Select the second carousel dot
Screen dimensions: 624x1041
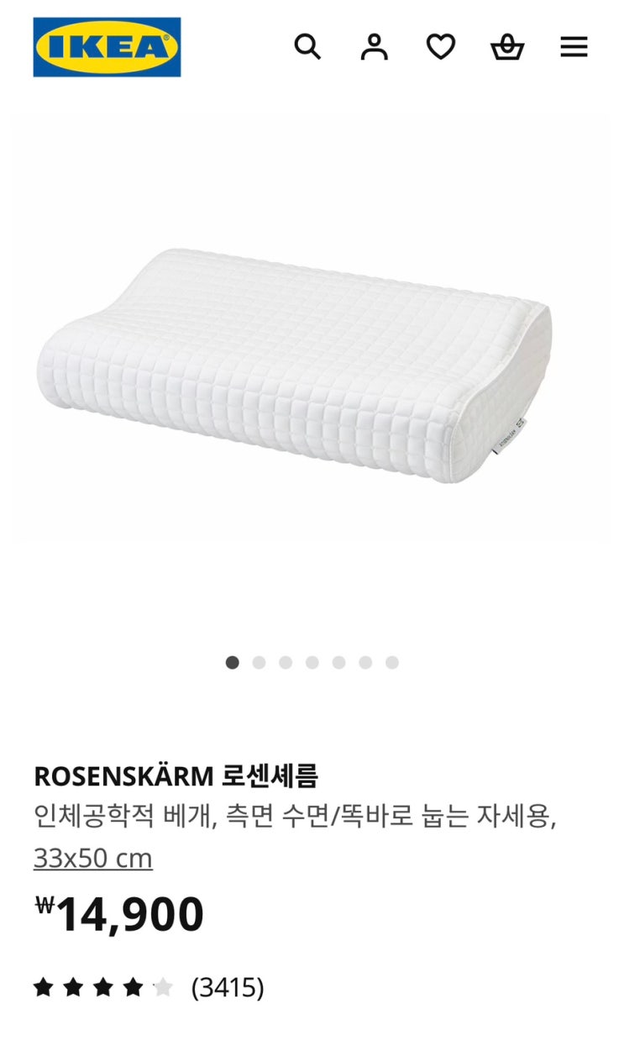tap(259, 663)
